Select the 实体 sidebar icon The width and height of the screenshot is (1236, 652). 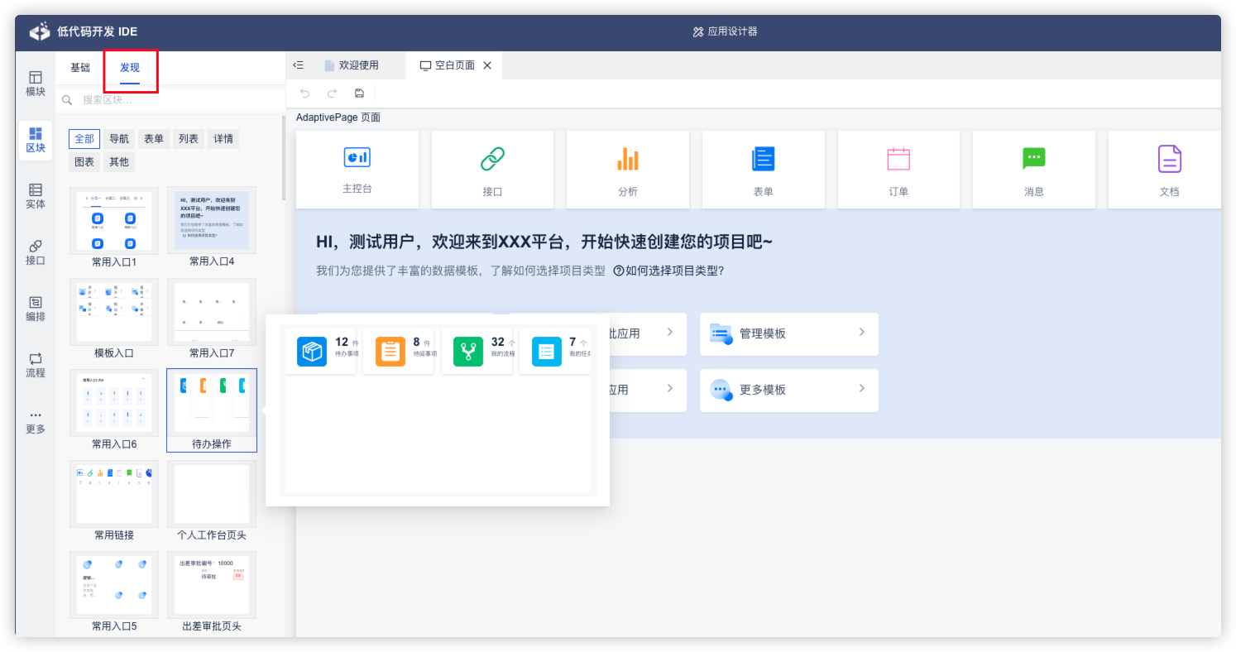point(36,196)
